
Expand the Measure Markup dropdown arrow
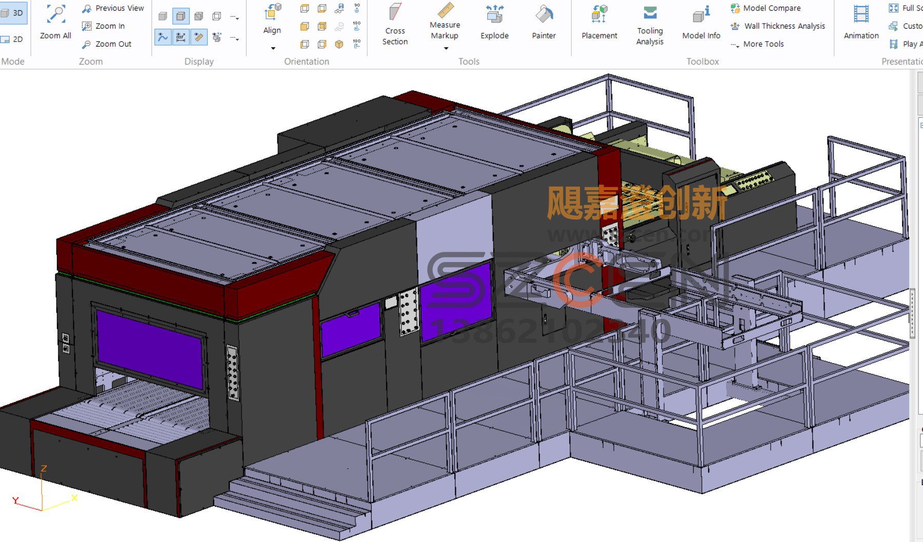pyautogui.click(x=446, y=48)
